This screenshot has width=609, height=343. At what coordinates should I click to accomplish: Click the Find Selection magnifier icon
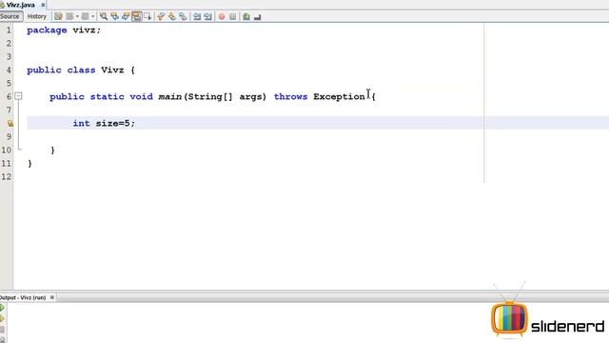tap(104, 16)
